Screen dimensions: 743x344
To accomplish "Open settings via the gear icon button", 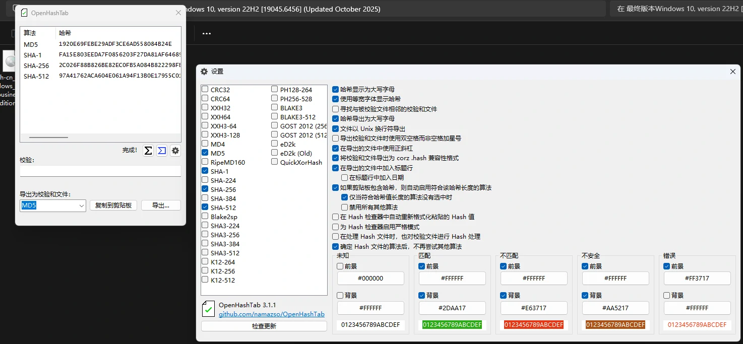I will pyautogui.click(x=175, y=151).
